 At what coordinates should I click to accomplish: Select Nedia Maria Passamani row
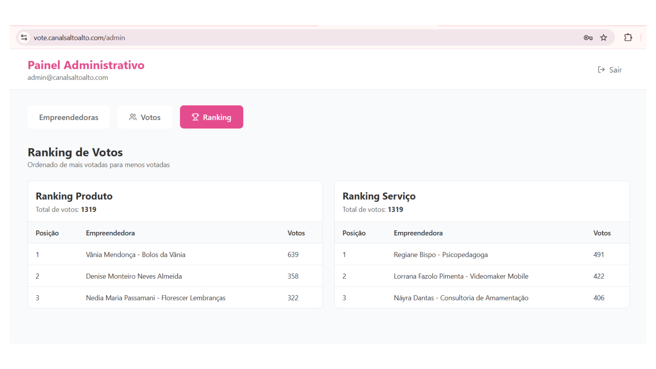[x=155, y=298]
